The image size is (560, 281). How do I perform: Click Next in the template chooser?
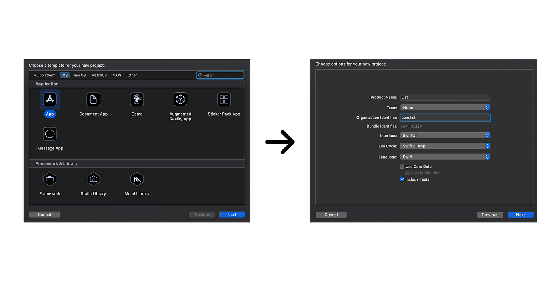(232, 214)
